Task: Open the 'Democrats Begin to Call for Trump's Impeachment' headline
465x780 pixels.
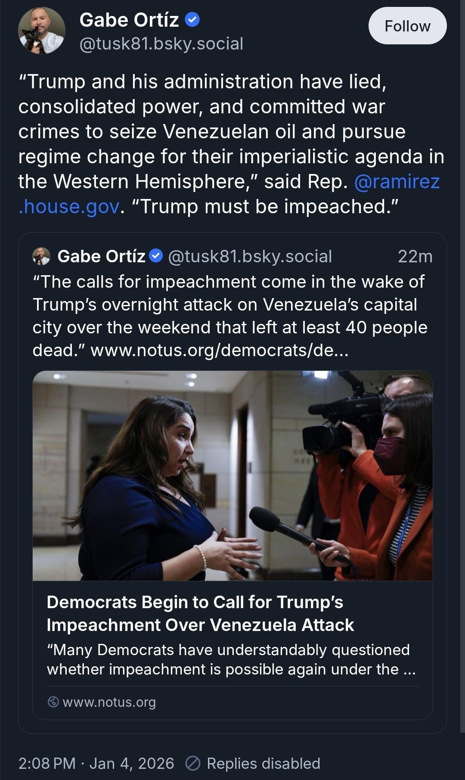Action: coord(200,613)
